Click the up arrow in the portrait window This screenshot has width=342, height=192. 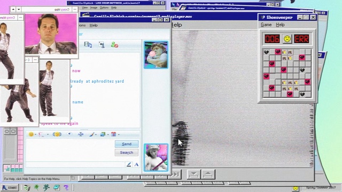pyautogui.click(x=13, y=10)
